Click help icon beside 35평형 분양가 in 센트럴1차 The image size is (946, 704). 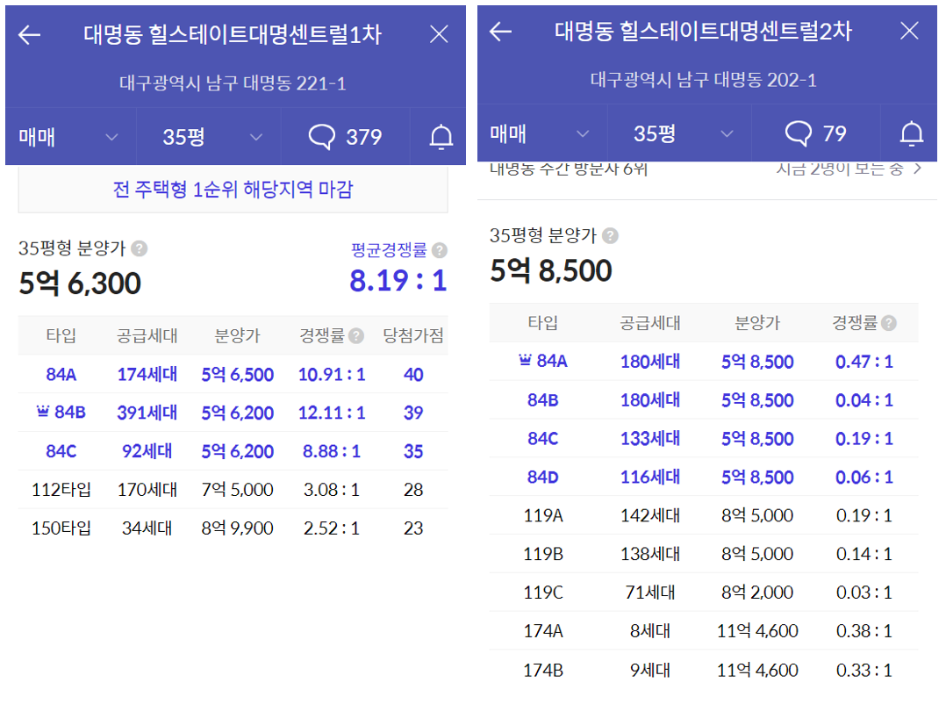tap(140, 248)
